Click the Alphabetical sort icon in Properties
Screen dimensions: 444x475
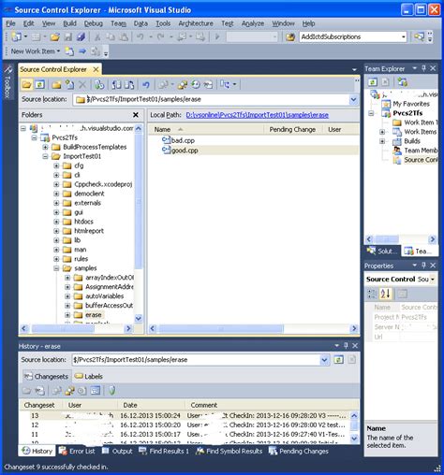pyautogui.click(x=385, y=294)
